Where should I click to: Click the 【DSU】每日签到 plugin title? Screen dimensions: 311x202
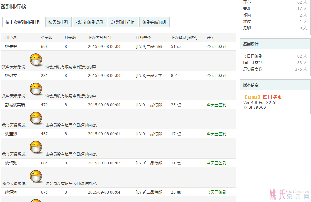tap(263, 97)
